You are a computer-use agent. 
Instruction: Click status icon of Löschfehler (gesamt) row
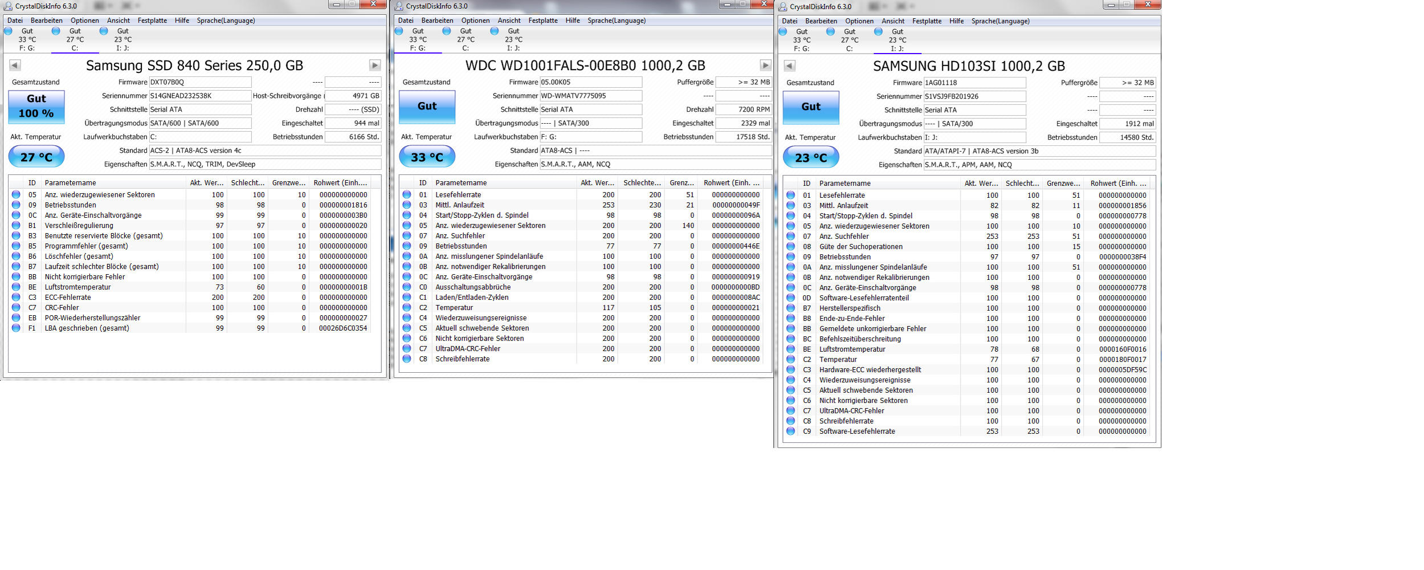16,256
